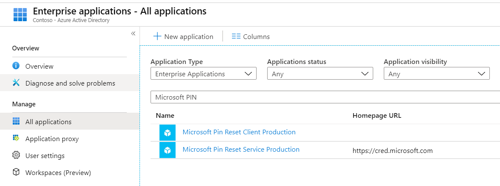Click the Enterprise applications grid icon in header
This screenshot has width=500, height=186.
20,14
